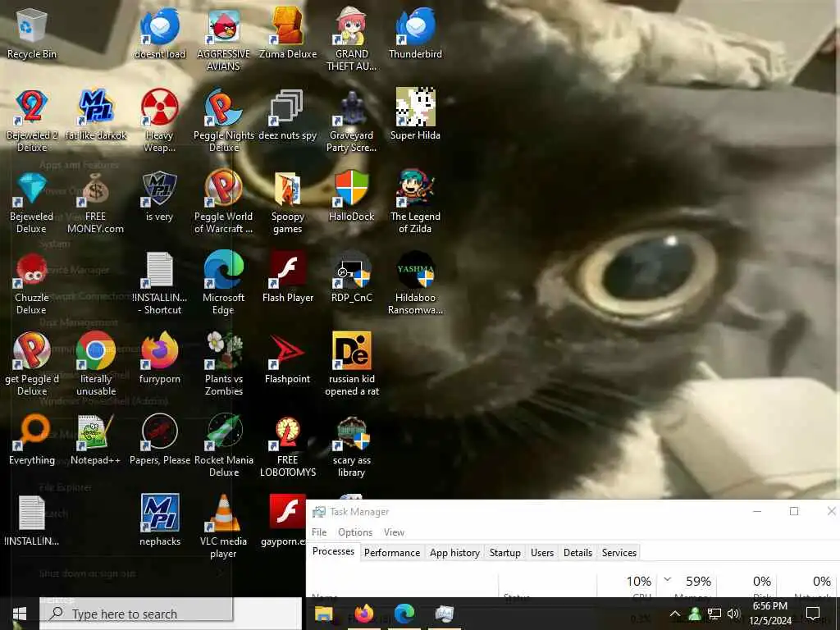Switch to the App history tab
840x630 pixels.
(x=454, y=552)
